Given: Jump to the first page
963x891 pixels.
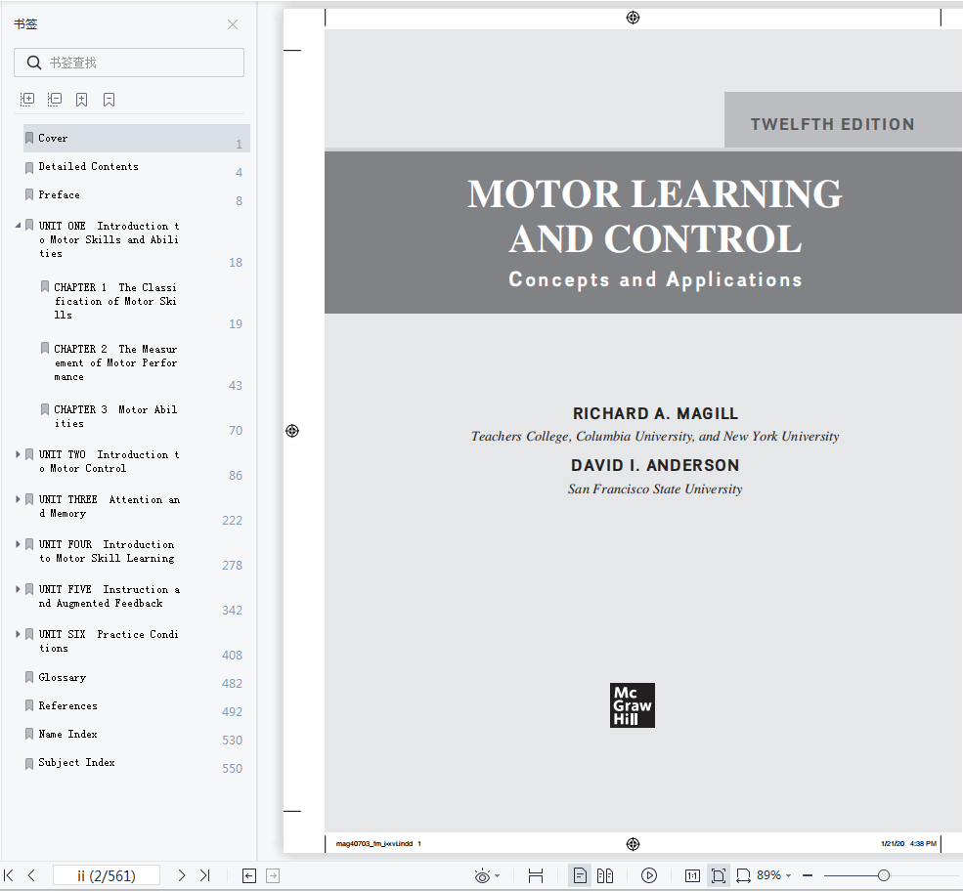Looking at the screenshot, I should [9, 875].
